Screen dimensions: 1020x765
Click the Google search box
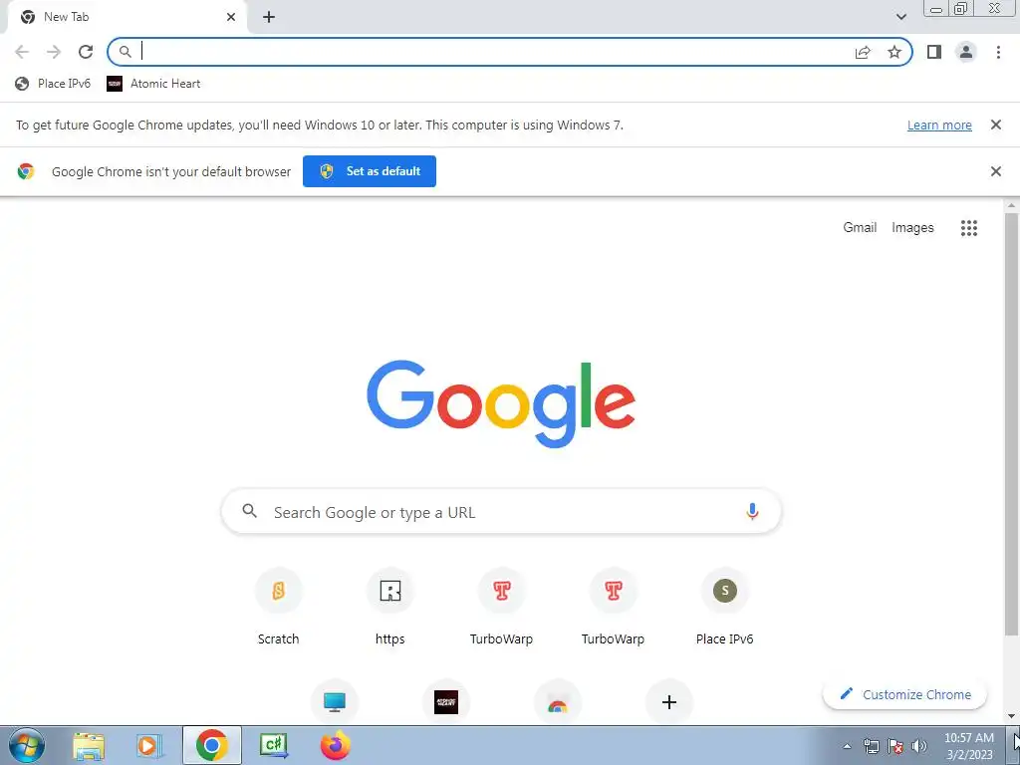(x=501, y=512)
